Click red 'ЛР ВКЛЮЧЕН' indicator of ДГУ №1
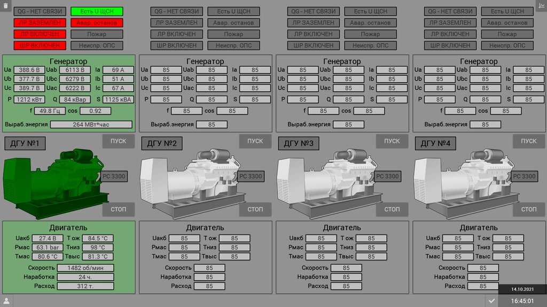Viewport: 547px width, 307px height. [40, 34]
